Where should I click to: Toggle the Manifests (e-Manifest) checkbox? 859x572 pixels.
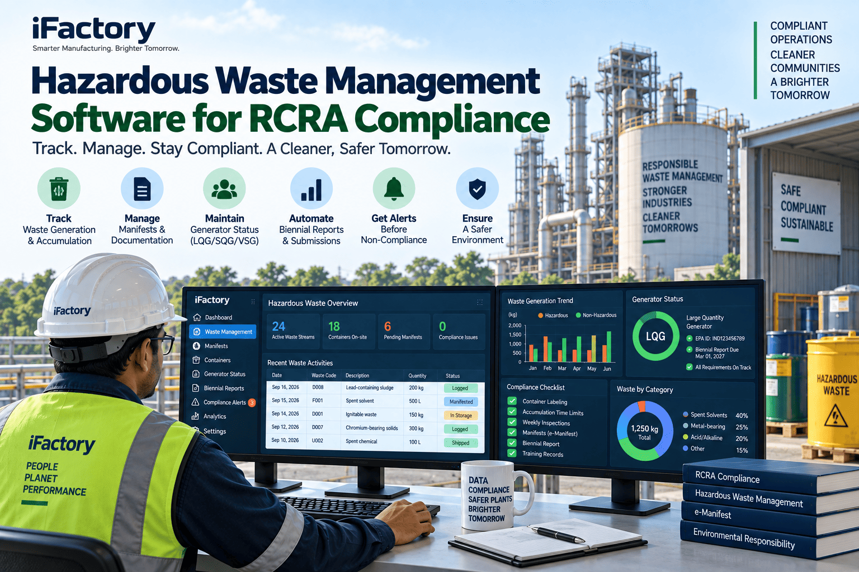pyautogui.click(x=512, y=432)
